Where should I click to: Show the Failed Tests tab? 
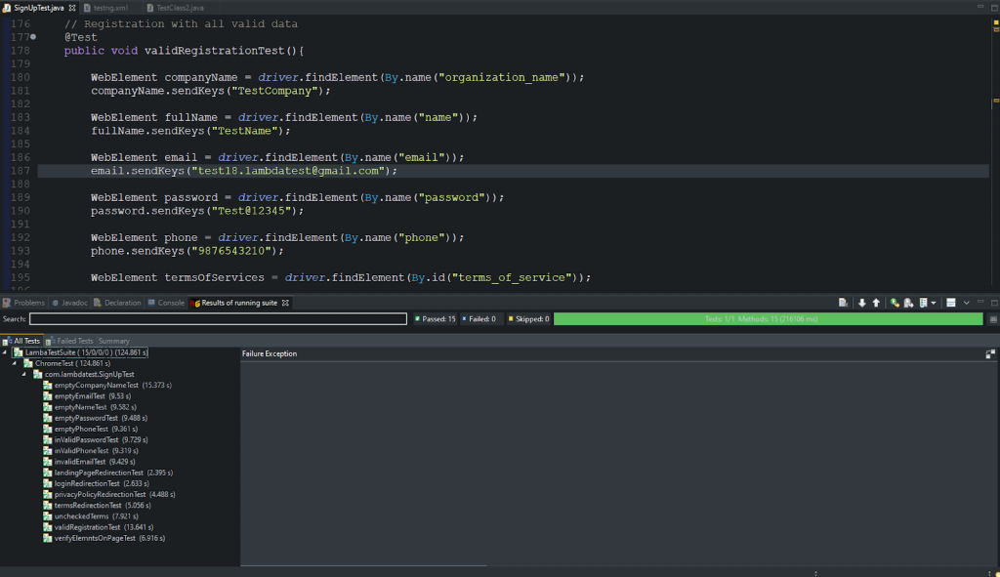point(71,341)
